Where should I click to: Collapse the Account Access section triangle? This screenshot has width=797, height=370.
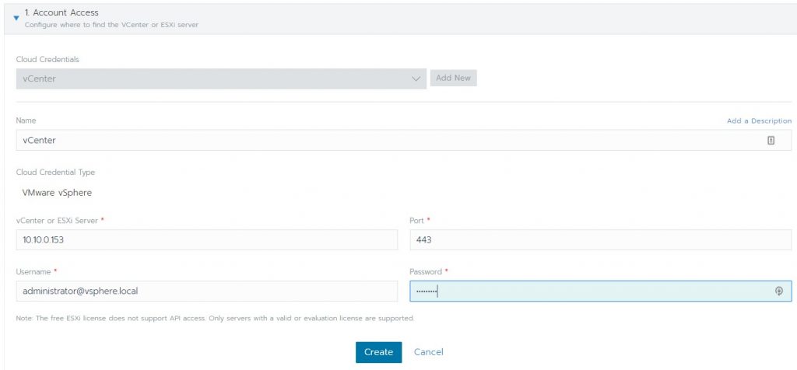coord(16,18)
